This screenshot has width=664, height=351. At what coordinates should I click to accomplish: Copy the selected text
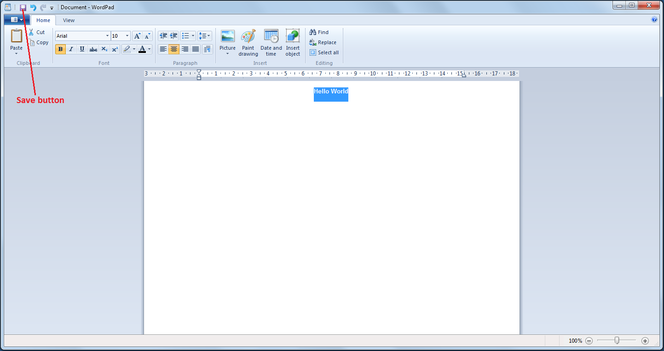click(x=39, y=42)
